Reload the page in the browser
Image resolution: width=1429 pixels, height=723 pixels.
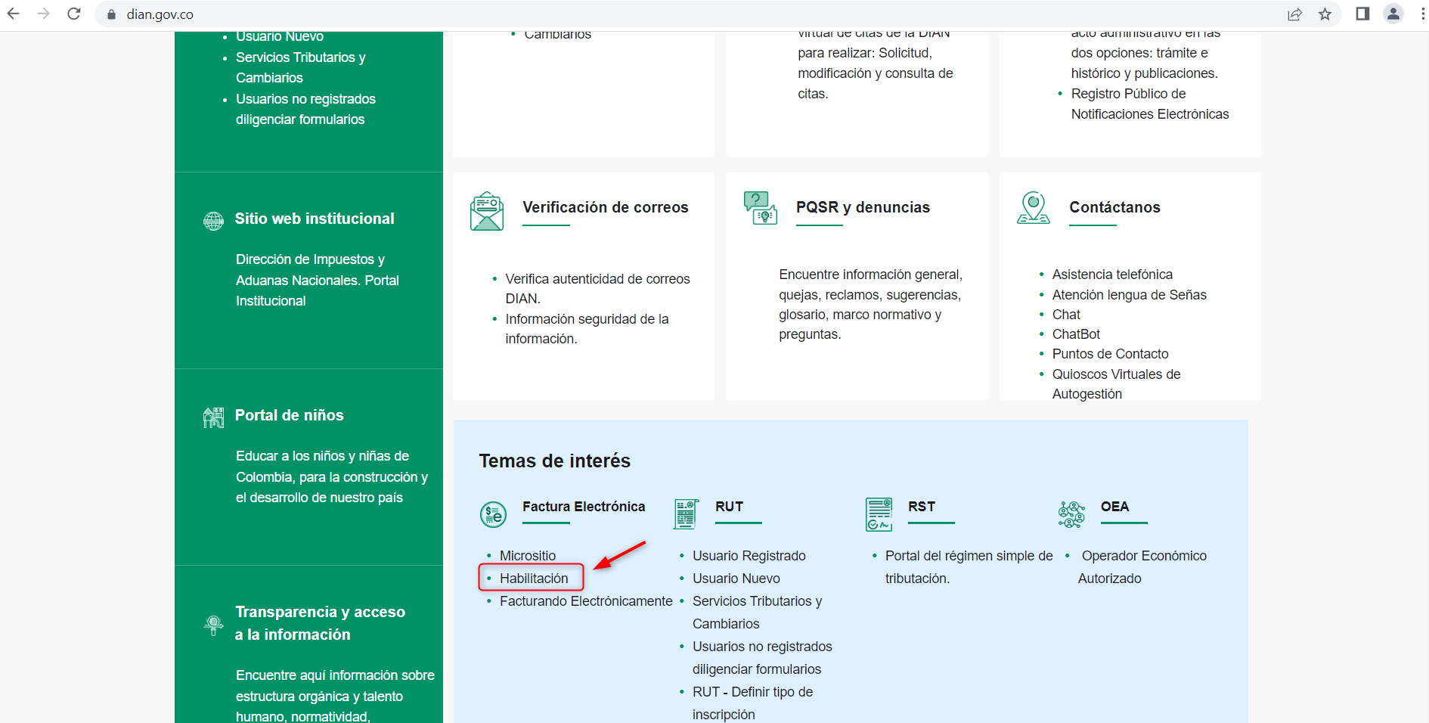(x=74, y=14)
